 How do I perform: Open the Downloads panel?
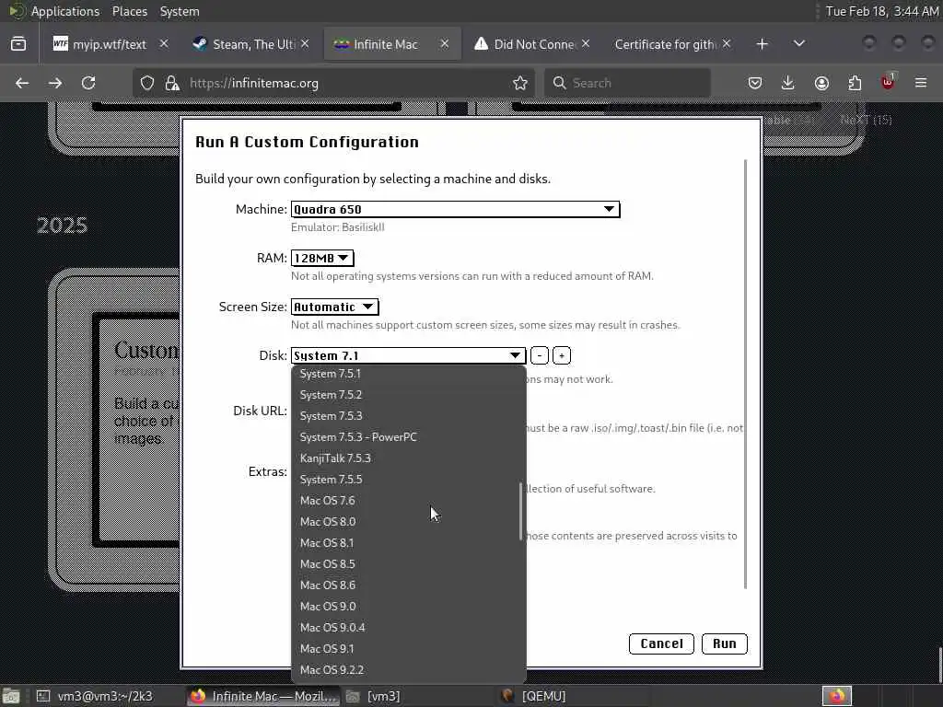click(788, 83)
